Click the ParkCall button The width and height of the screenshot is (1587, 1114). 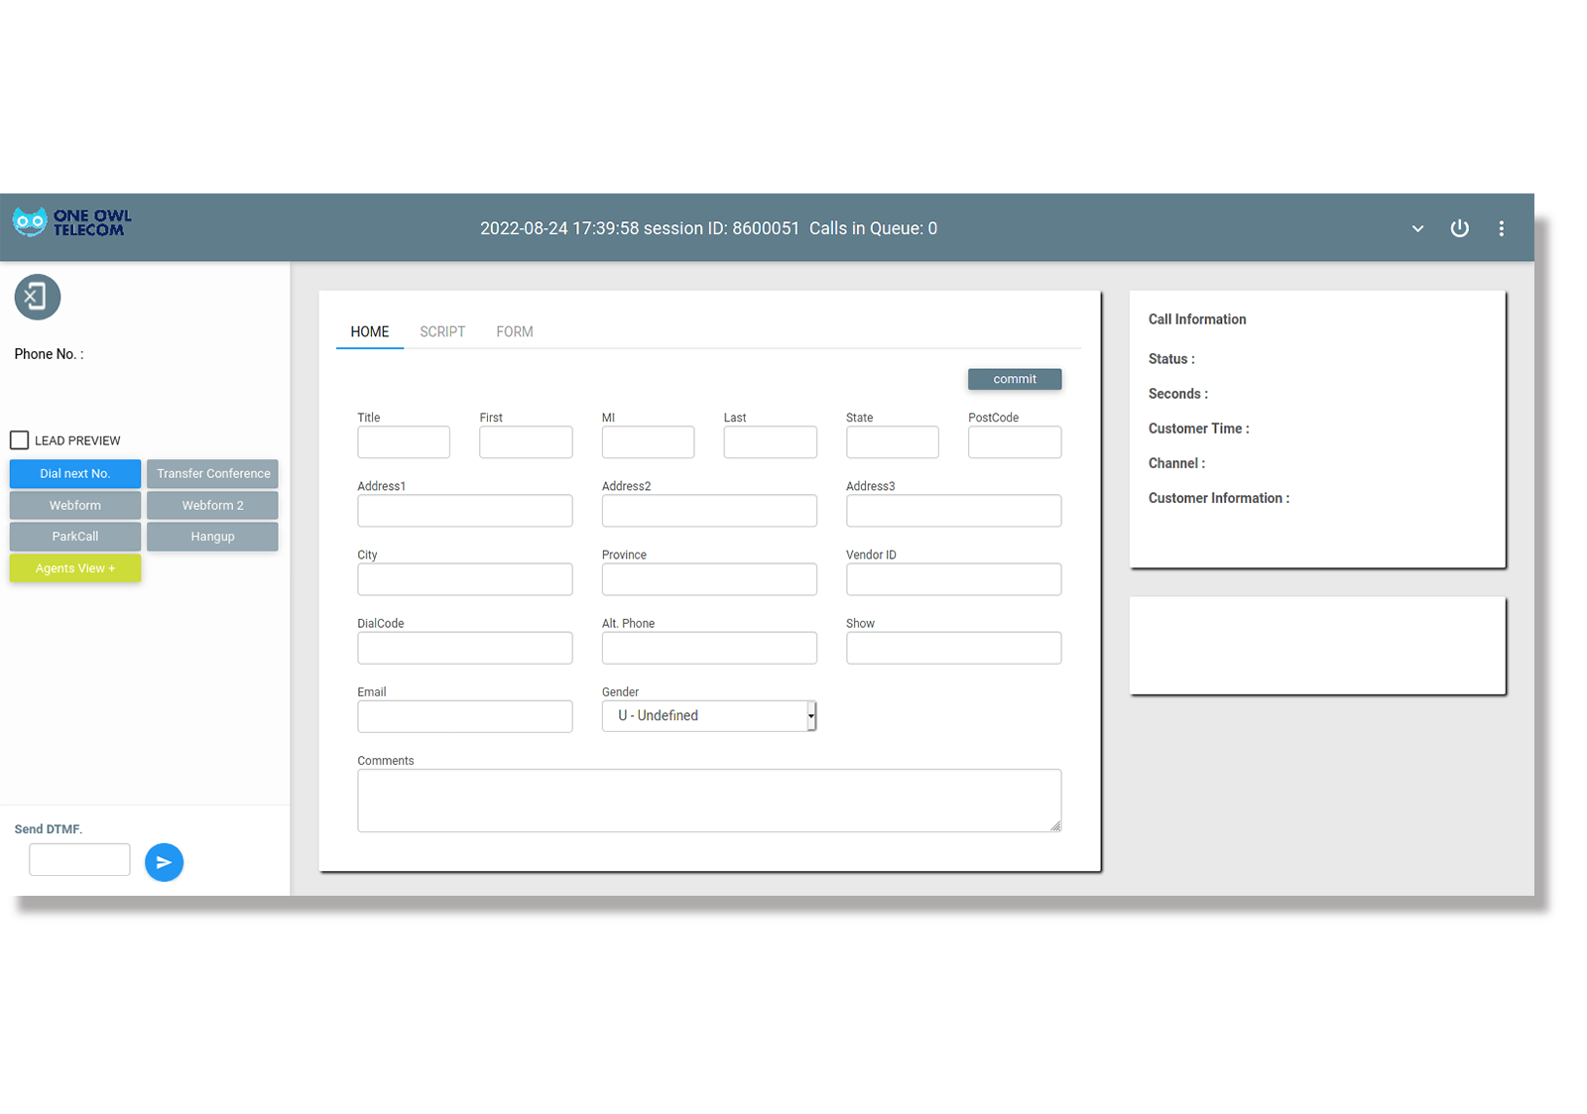74,536
